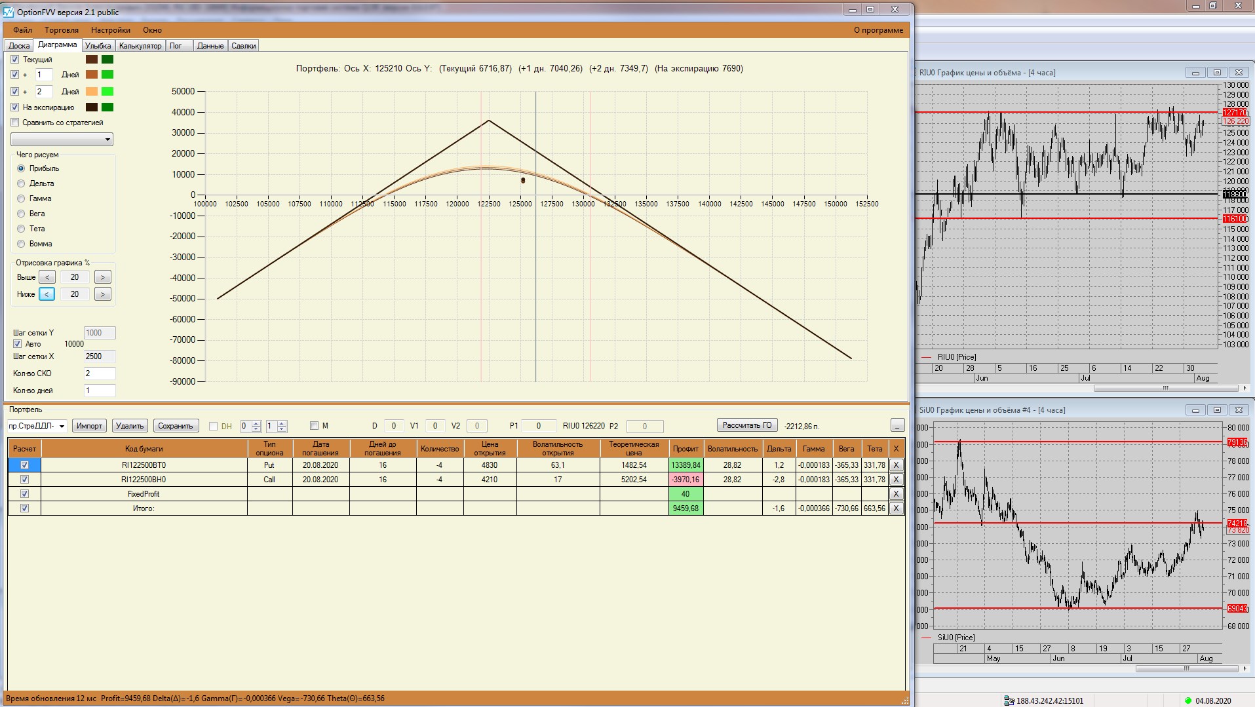Viewport: 1255px width, 707px height.
Task: Decrease the lower chart range percentage
Action: coord(47,294)
